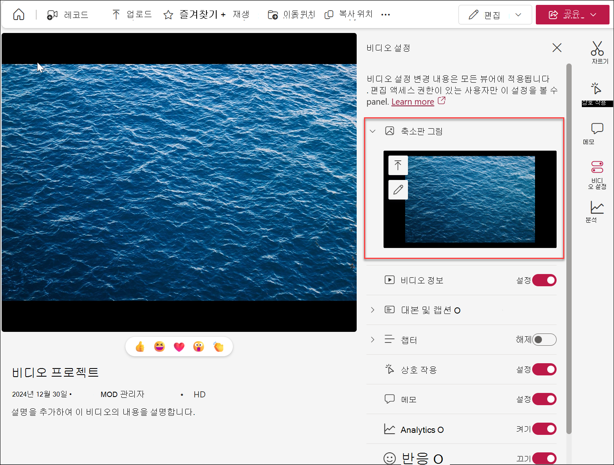Click the 메모 speech bubble icon in settings

pyautogui.click(x=390, y=399)
